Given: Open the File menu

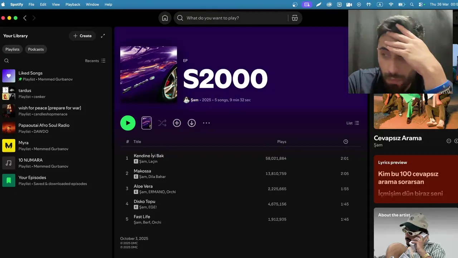Looking at the screenshot, I should (31, 4).
